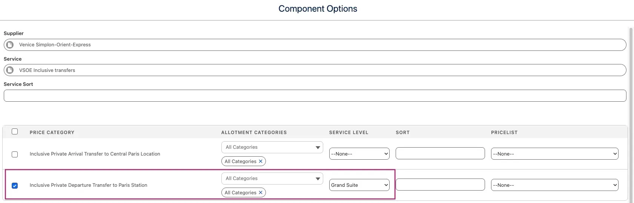This screenshot has height=203, width=634.
Task: Uncheck the Inclusive Private Departure Transfer row
Action: [15, 186]
